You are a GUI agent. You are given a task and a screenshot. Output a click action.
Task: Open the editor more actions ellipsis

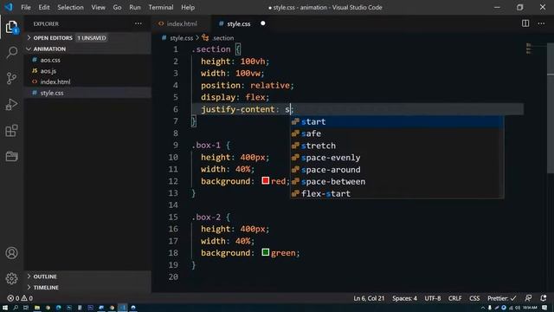(x=541, y=23)
